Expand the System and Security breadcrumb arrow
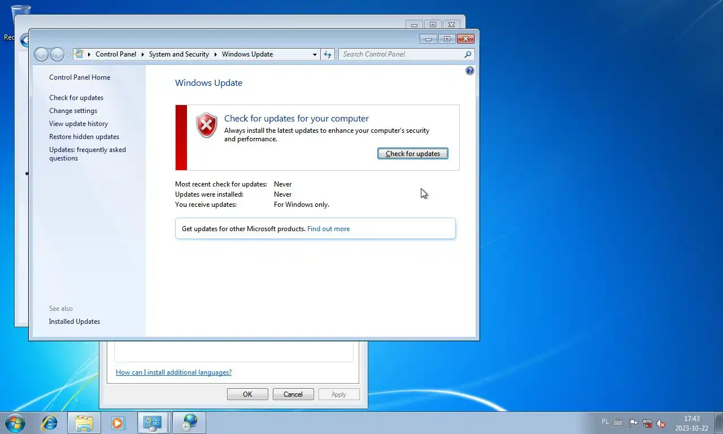 215,54
